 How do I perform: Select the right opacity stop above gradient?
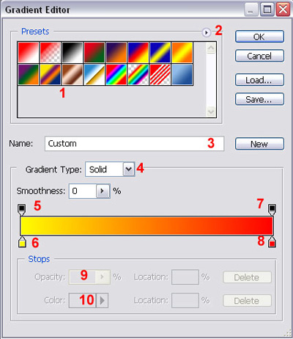tap(272, 210)
